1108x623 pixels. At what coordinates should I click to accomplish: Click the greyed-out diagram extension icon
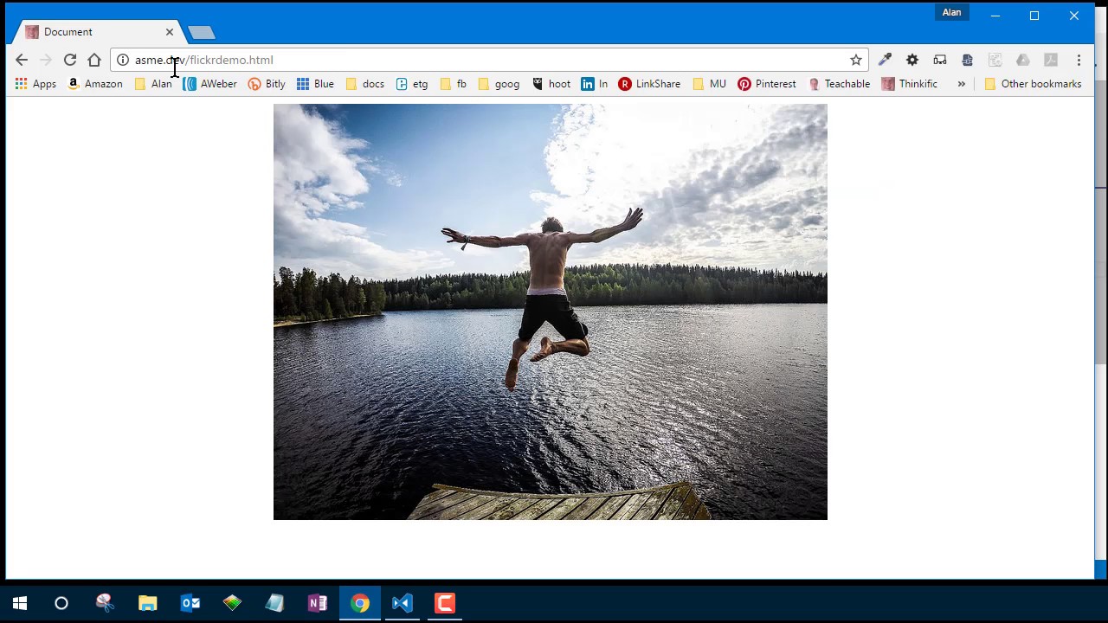(x=995, y=60)
